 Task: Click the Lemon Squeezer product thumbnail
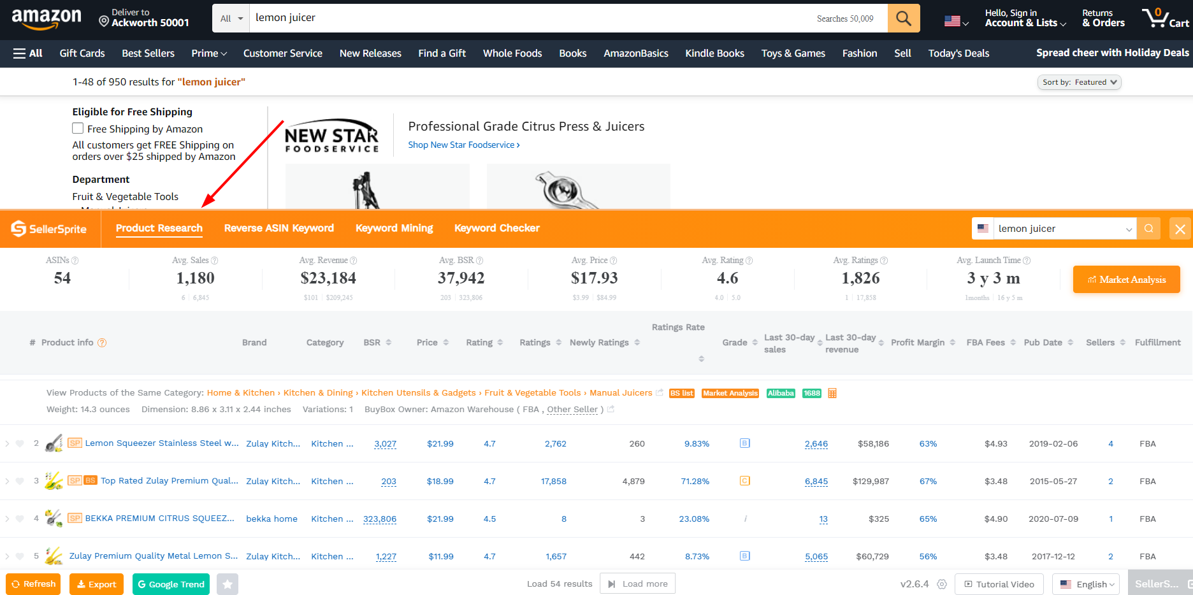coord(54,443)
